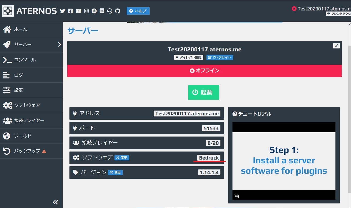Click 変更 next to バージョン
Screen dimensions: 351x208
(x=115, y=172)
